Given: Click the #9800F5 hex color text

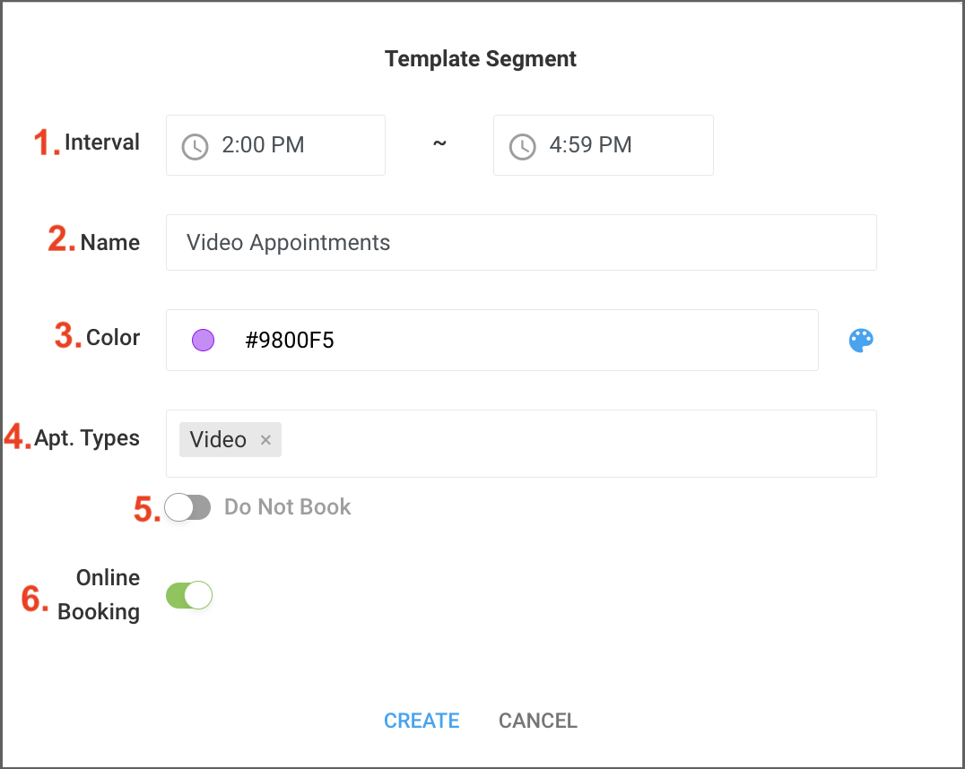Looking at the screenshot, I should click(290, 341).
